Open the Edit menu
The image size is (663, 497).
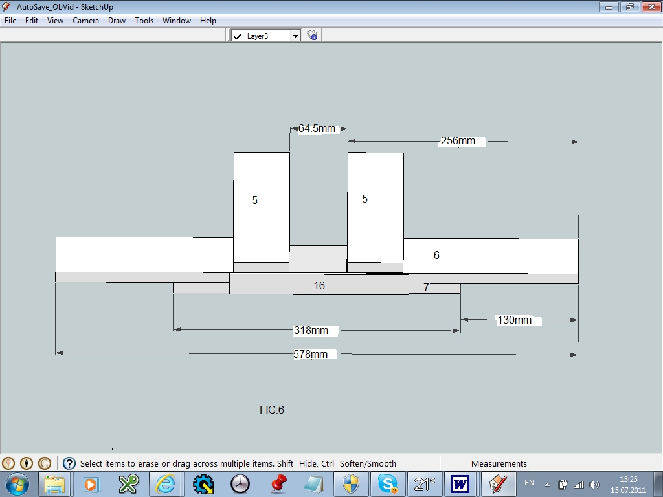pos(32,20)
